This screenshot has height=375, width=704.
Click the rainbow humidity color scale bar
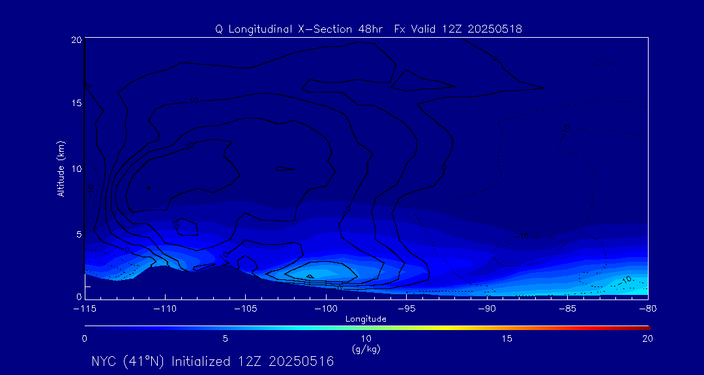pyautogui.click(x=367, y=328)
